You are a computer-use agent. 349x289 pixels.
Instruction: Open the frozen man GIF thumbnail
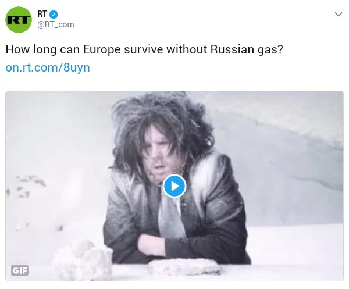174,185
